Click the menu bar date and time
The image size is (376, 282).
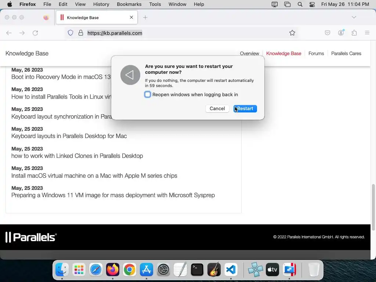(x=345, y=4)
